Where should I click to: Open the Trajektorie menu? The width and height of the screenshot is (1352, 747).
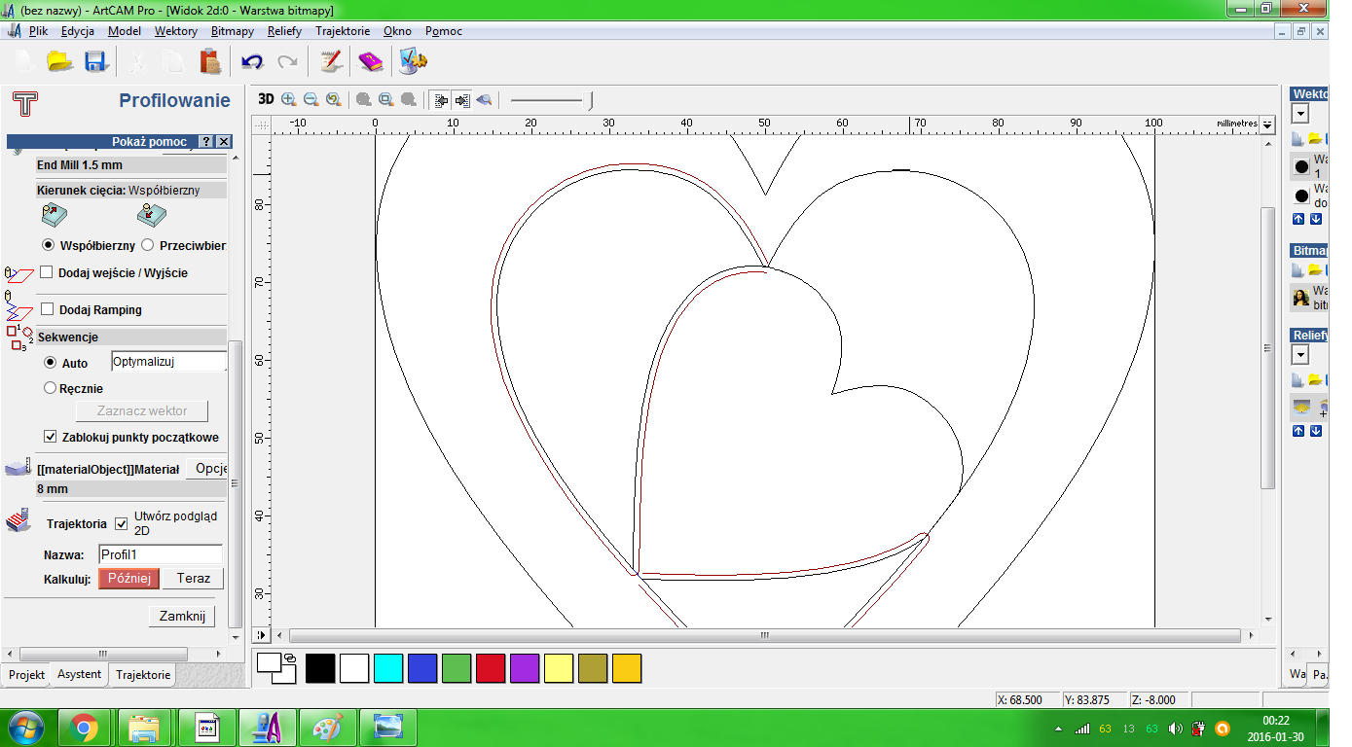point(343,31)
